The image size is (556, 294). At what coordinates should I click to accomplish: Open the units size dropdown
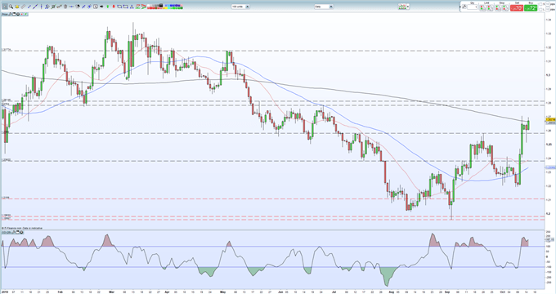[240, 7]
